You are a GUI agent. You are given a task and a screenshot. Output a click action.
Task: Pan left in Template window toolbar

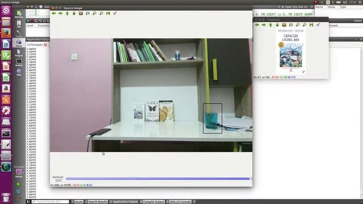tap(257, 25)
